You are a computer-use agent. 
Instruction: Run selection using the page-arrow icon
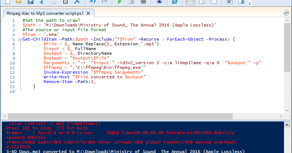point(131,2)
